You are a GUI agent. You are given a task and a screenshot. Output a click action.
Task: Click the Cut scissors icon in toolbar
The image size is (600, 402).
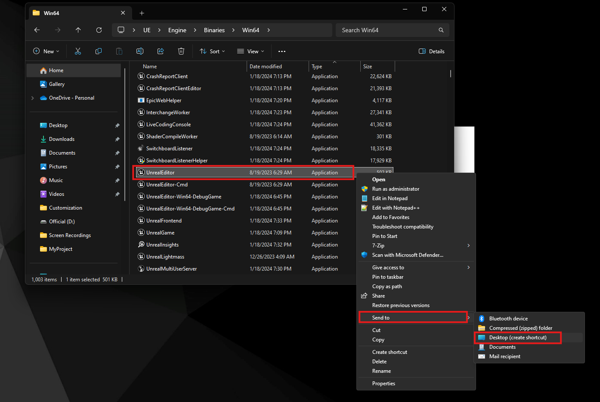[78, 52]
